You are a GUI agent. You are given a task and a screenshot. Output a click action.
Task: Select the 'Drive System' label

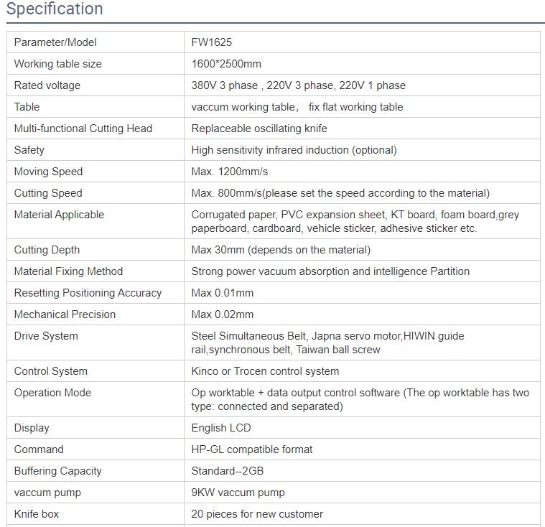click(x=46, y=336)
